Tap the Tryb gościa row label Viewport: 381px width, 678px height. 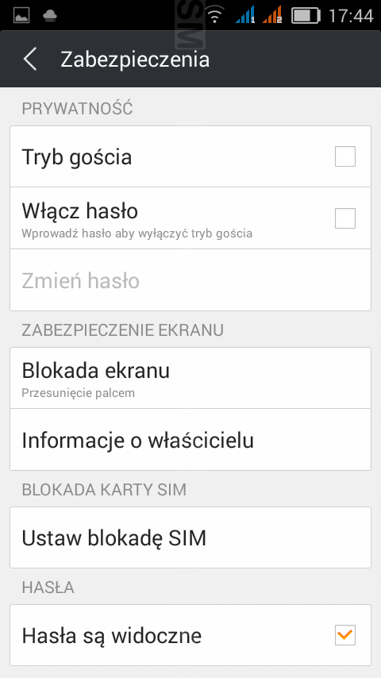click(77, 157)
